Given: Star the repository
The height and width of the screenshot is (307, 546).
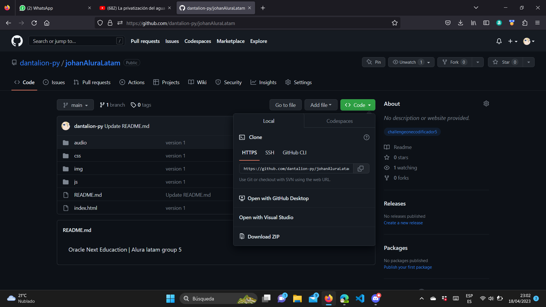Looking at the screenshot, I should point(505,62).
